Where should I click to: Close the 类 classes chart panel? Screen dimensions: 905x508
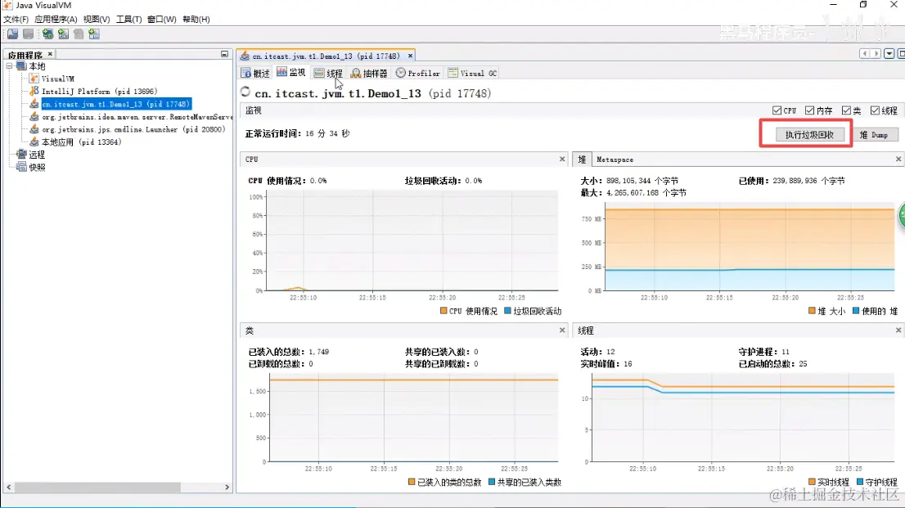tap(562, 330)
